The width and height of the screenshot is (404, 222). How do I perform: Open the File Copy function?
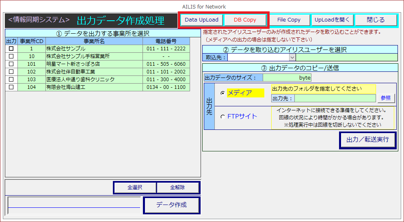coord(289,20)
